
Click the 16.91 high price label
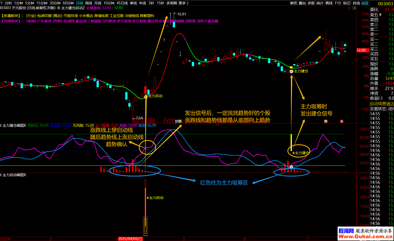click(x=182, y=14)
